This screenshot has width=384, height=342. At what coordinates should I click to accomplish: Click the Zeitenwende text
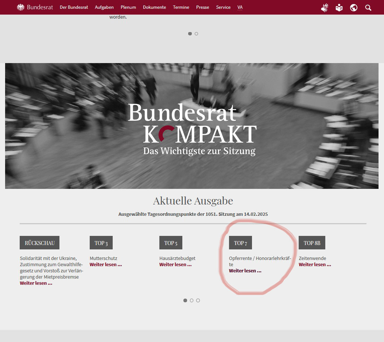[x=313, y=258]
